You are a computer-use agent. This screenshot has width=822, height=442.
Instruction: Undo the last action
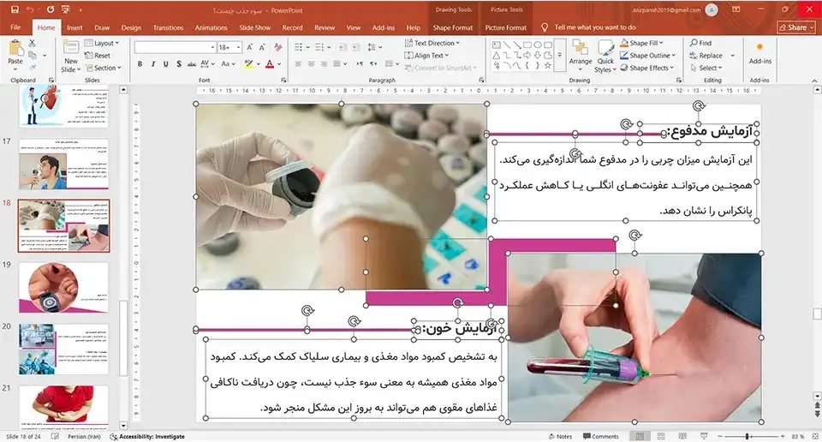click(30, 9)
